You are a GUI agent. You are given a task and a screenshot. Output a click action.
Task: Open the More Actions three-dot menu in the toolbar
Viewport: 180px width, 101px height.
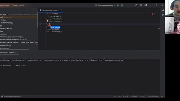click(126, 5)
